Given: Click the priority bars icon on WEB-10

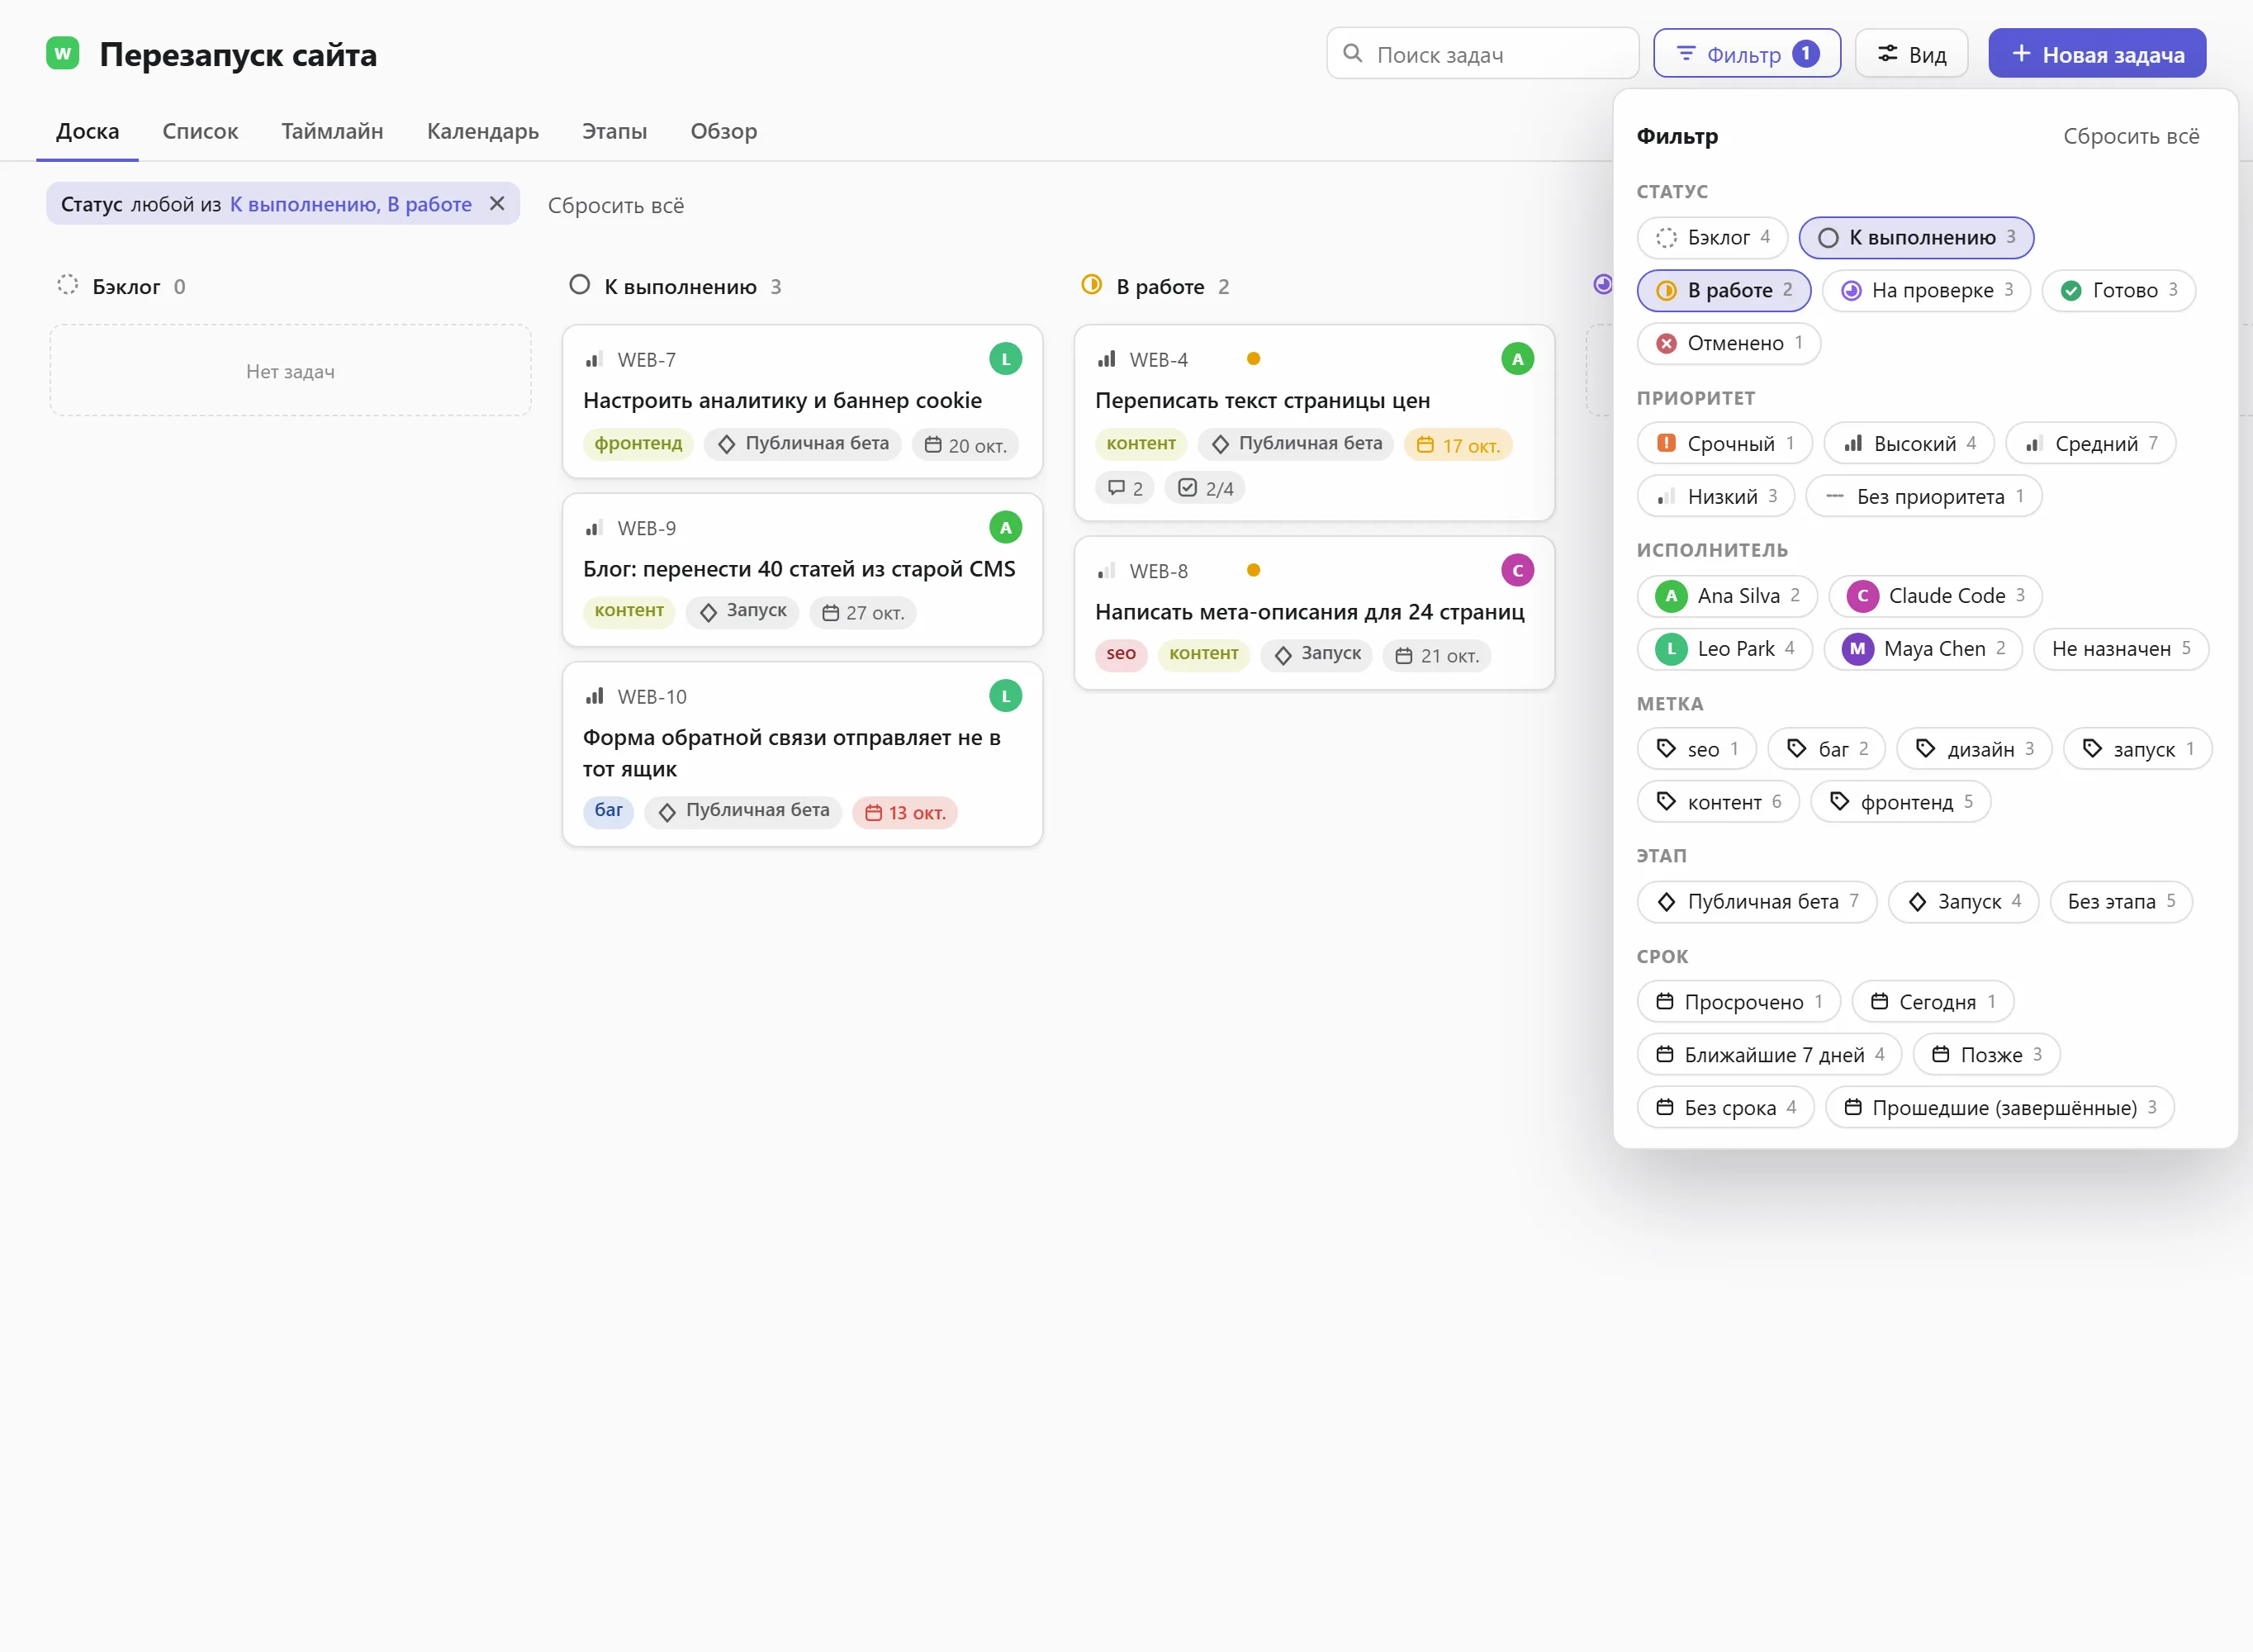Looking at the screenshot, I should coord(595,696).
